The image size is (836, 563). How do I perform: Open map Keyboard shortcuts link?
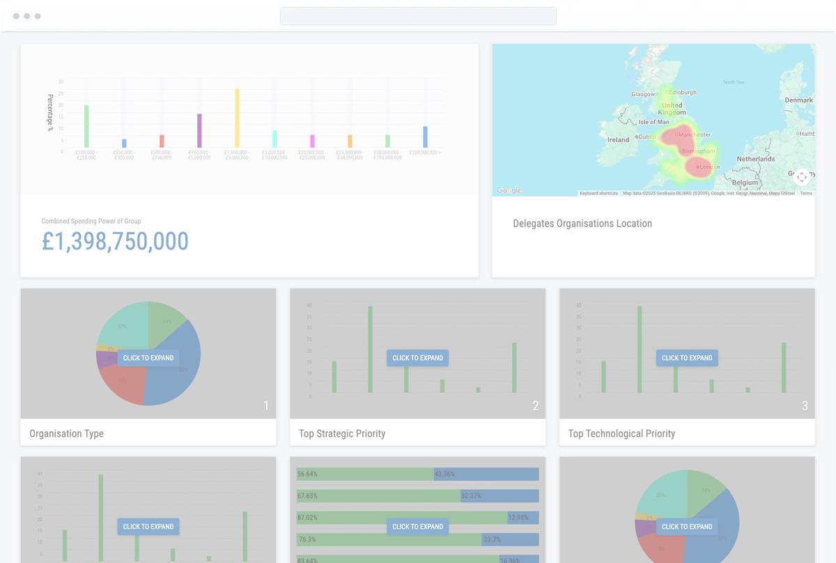click(x=598, y=193)
